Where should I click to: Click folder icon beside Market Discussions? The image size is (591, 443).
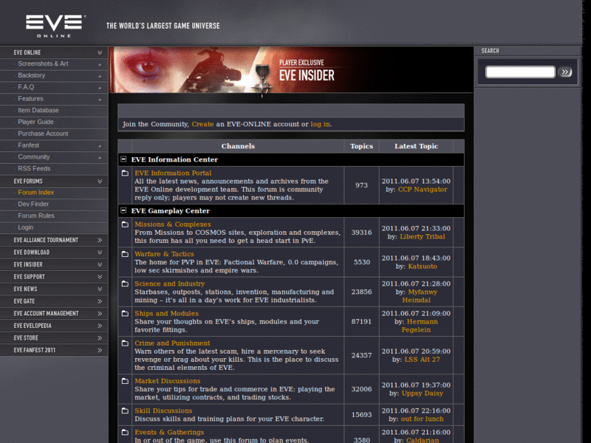click(x=125, y=381)
